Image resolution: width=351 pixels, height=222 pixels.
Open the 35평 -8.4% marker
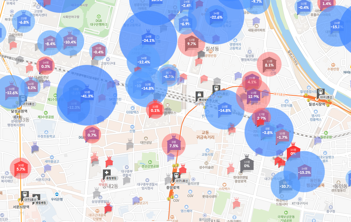pyautogui.click(x=50, y=42)
